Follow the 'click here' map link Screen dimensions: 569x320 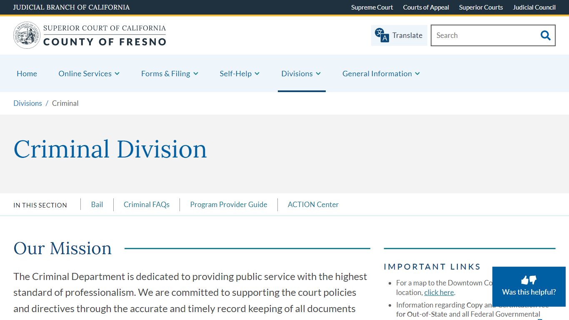(x=439, y=292)
